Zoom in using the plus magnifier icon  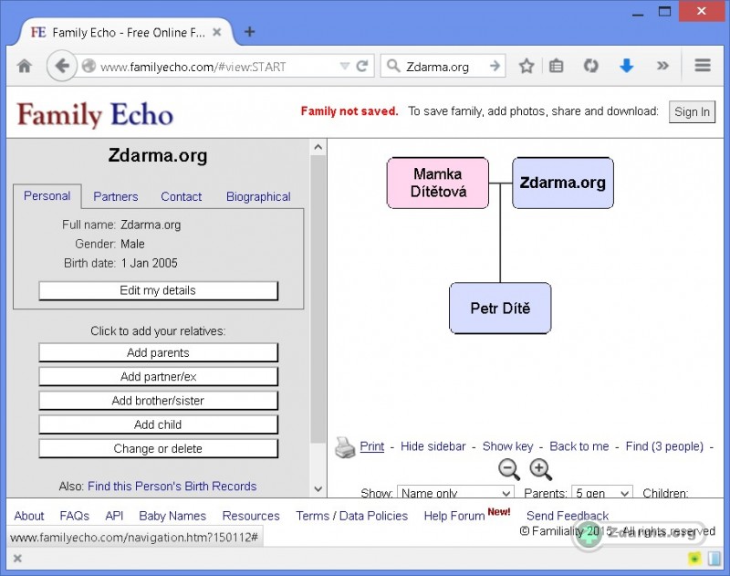(541, 469)
